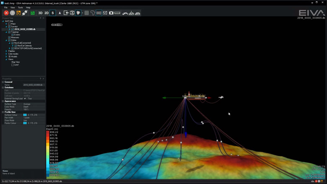This screenshot has width=327, height=184.
Task: Expand the 3D Models tree node
Action: [6, 57]
